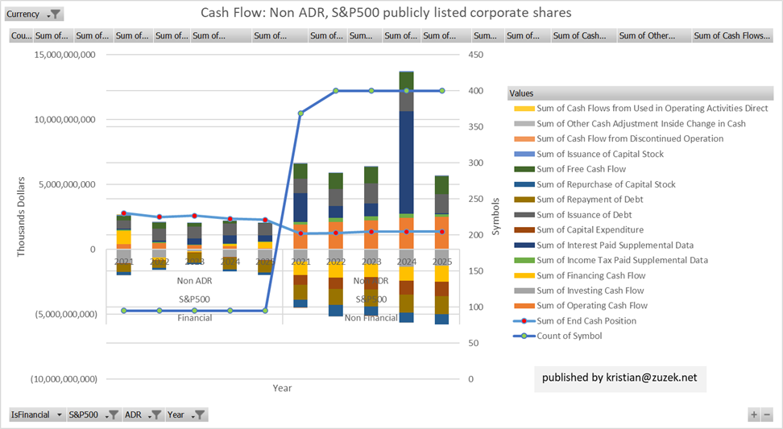Image resolution: width=783 pixels, height=429 pixels.
Task: Click the funnel icon on the S&P500 field
Action: 113,415
